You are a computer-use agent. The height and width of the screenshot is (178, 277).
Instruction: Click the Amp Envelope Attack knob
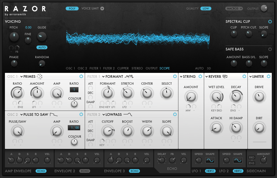(11, 160)
